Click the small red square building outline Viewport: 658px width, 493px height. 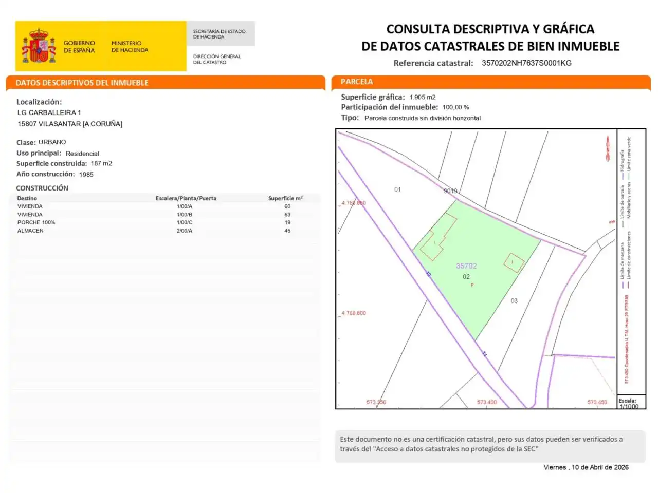pyautogui.click(x=514, y=263)
